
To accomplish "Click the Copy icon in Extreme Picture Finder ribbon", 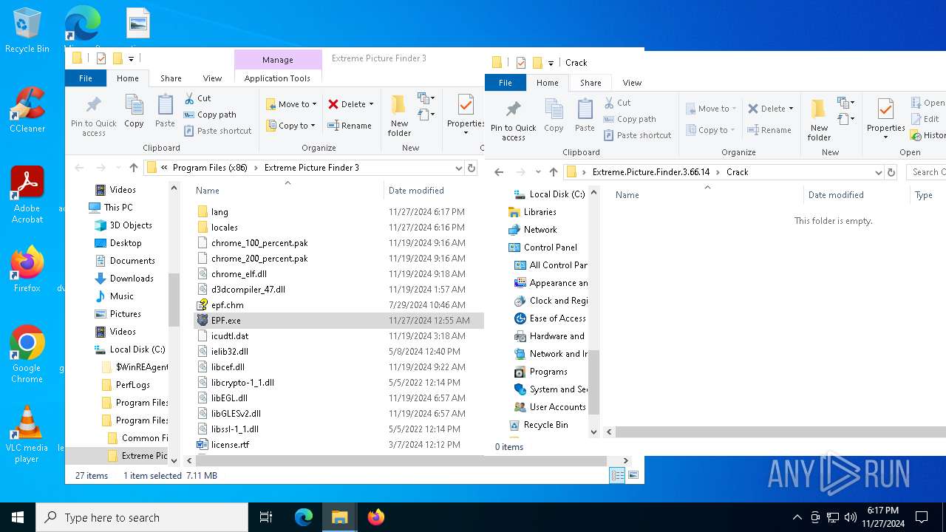I will point(134,111).
